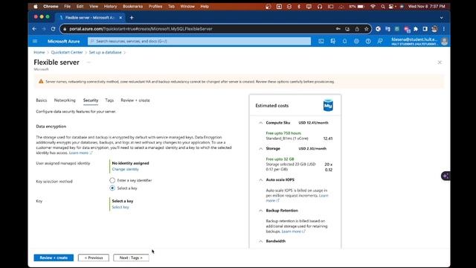Viewport: 476px width, 268px height.
Task: Open a new Chrome tab
Action: point(132,18)
